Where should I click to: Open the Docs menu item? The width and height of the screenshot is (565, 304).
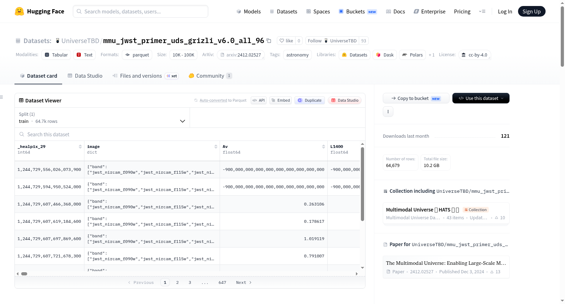click(x=395, y=11)
